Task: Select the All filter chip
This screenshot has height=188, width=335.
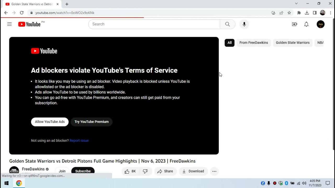Action: (x=230, y=43)
